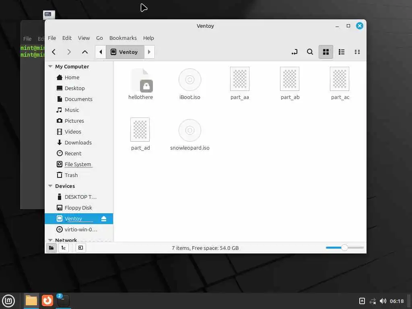Open Desktop in the sidebar

(79, 88)
